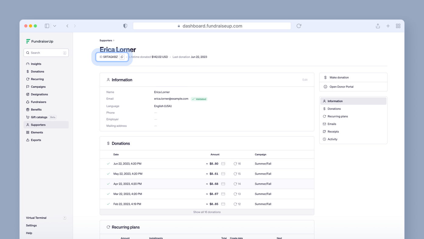424x239 pixels.
Task: Click the card icon next to $8.85
Action: [x=223, y=204]
